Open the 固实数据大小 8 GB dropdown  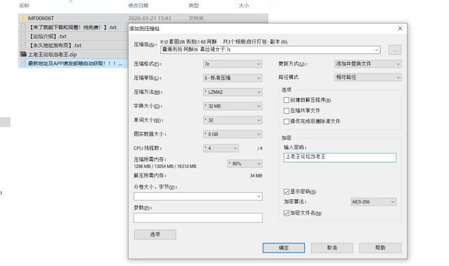pyautogui.click(x=233, y=134)
